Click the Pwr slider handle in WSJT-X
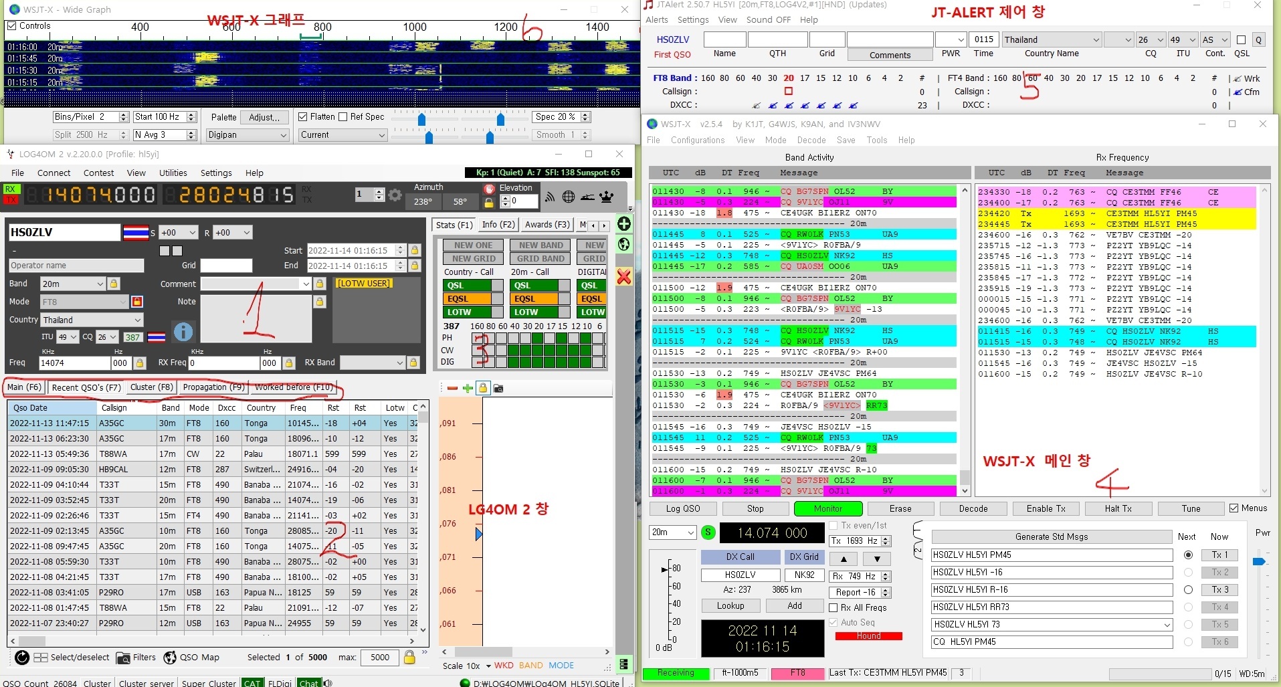 pyautogui.click(x=1259, y=561)
